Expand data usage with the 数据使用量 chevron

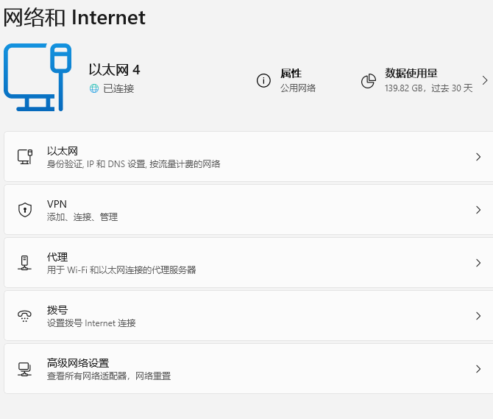(484, 80)
